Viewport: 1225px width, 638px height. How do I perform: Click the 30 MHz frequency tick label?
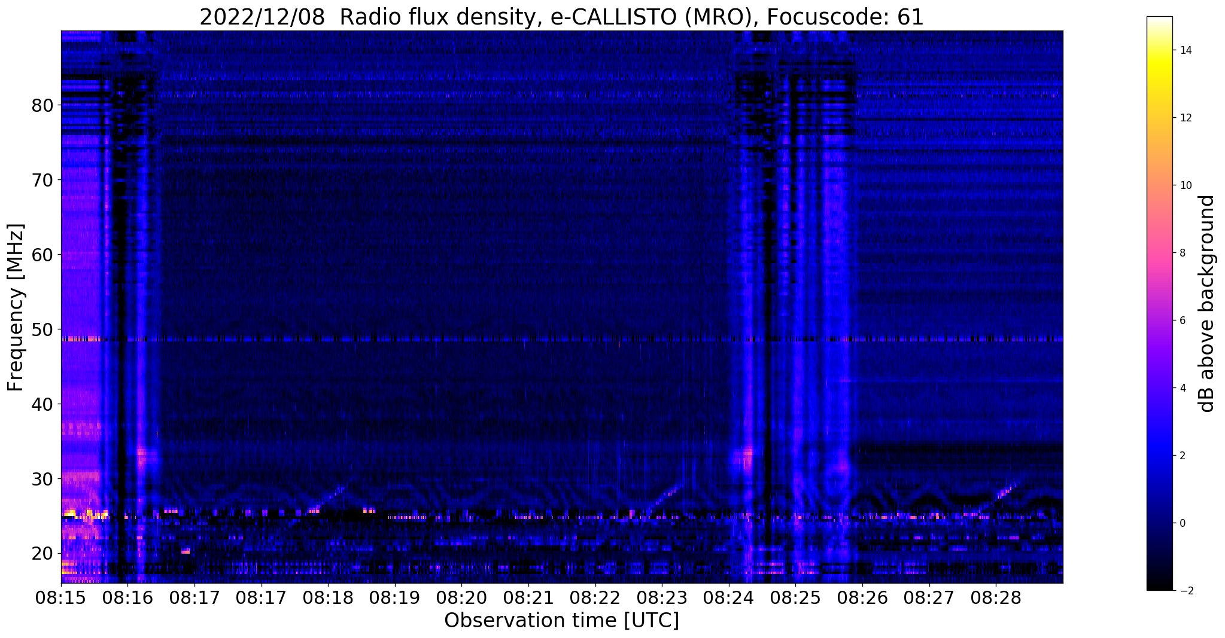coord(43,479)
